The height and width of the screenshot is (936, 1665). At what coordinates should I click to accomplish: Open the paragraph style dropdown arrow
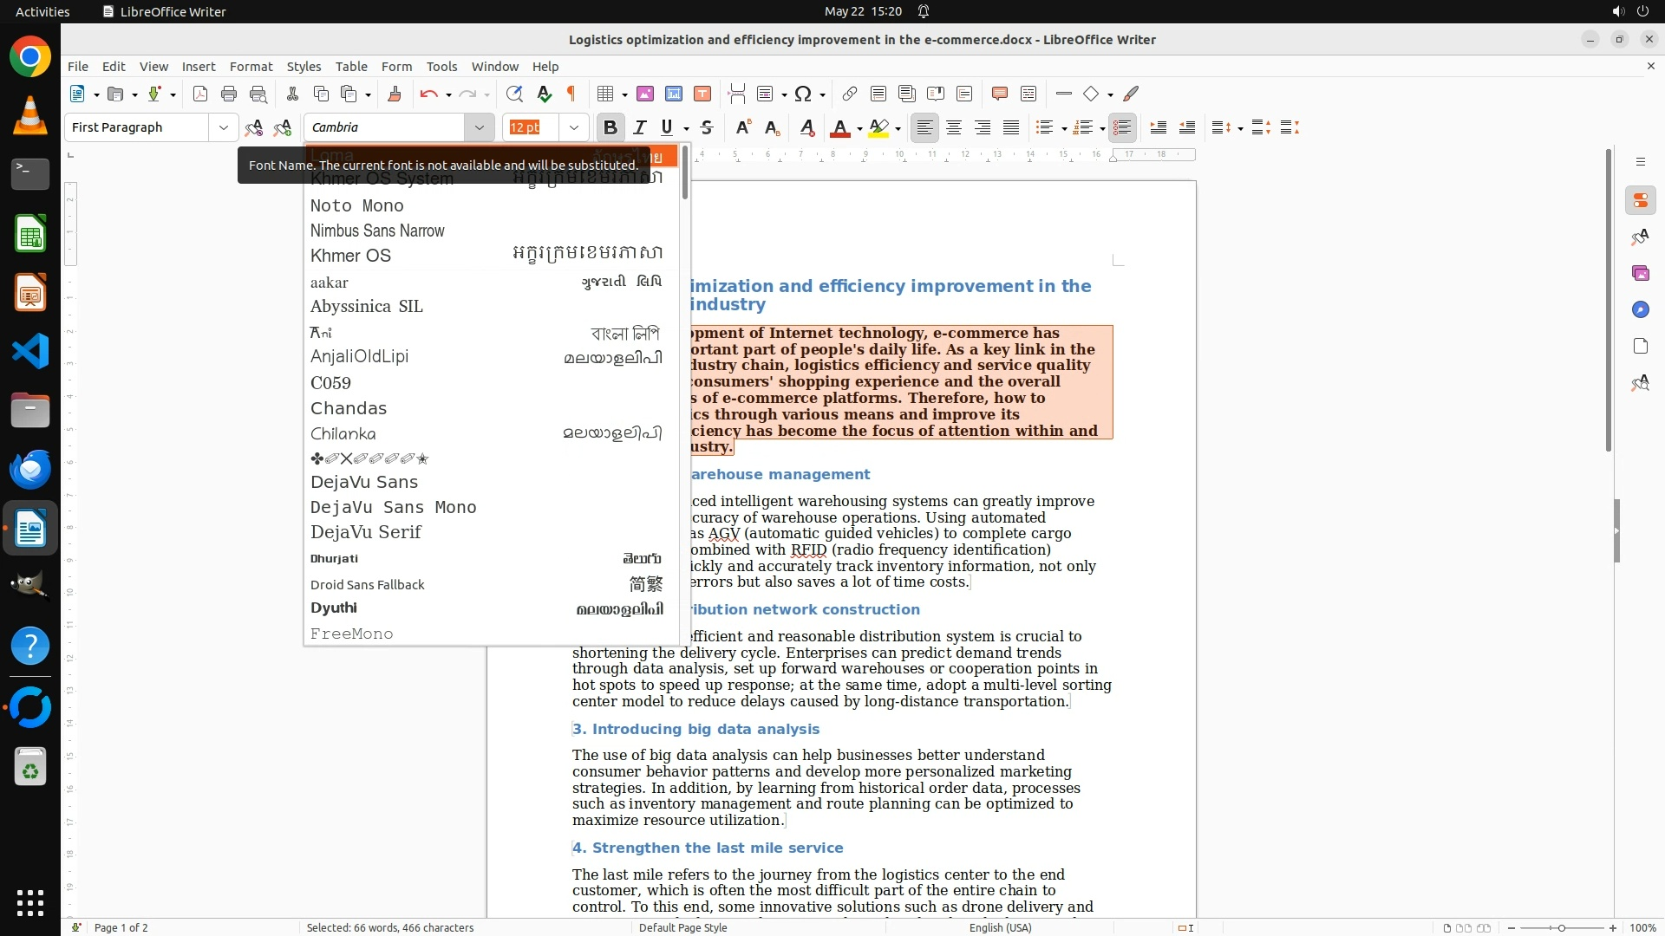[224, 127]
